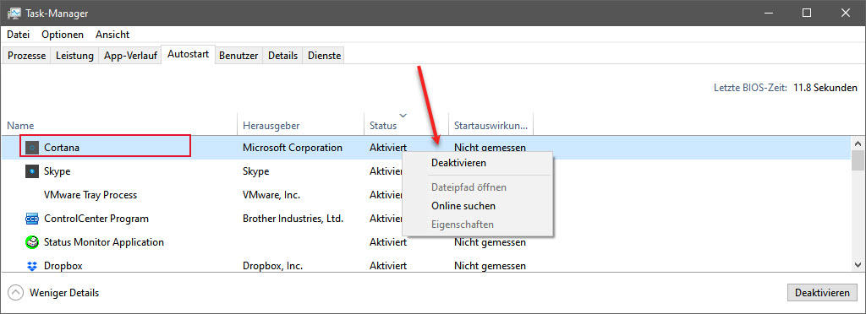Viewport: 866px width, 314px height.
Task: Click the ControlCenter Program icon
Action: [33, 219]
